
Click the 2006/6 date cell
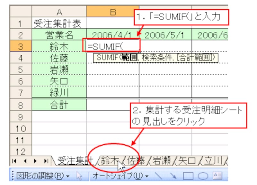[210, 35]
